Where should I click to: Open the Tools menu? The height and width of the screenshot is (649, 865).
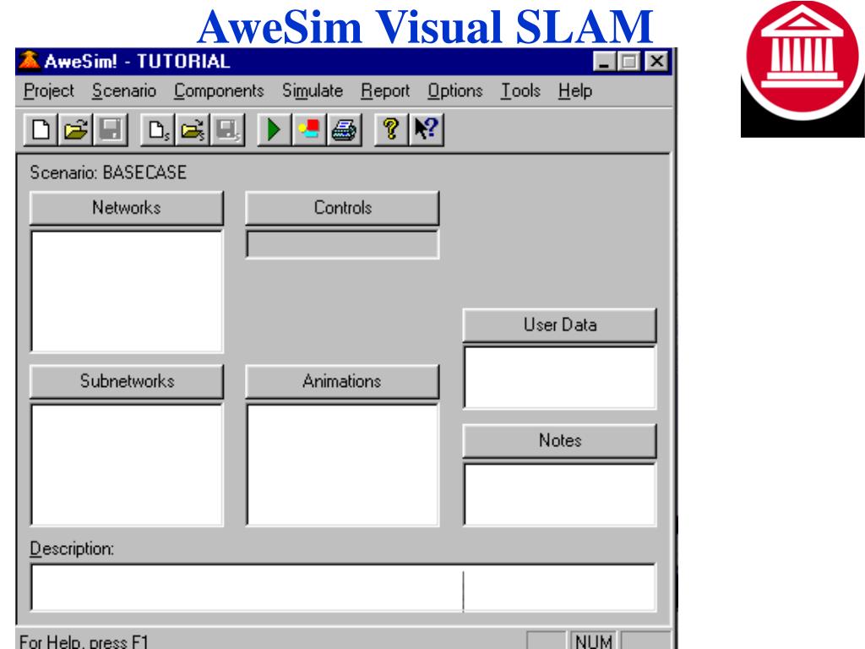point(520,90)
